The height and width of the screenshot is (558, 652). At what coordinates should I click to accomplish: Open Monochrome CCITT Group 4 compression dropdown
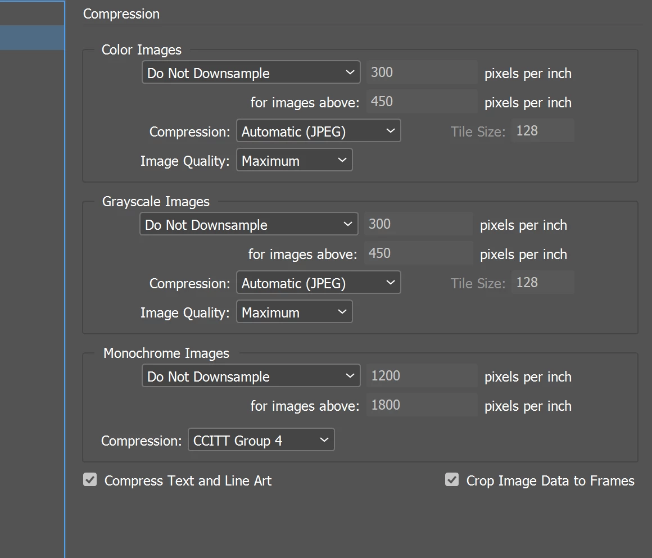pyautogui.click(x=261, y=441)
